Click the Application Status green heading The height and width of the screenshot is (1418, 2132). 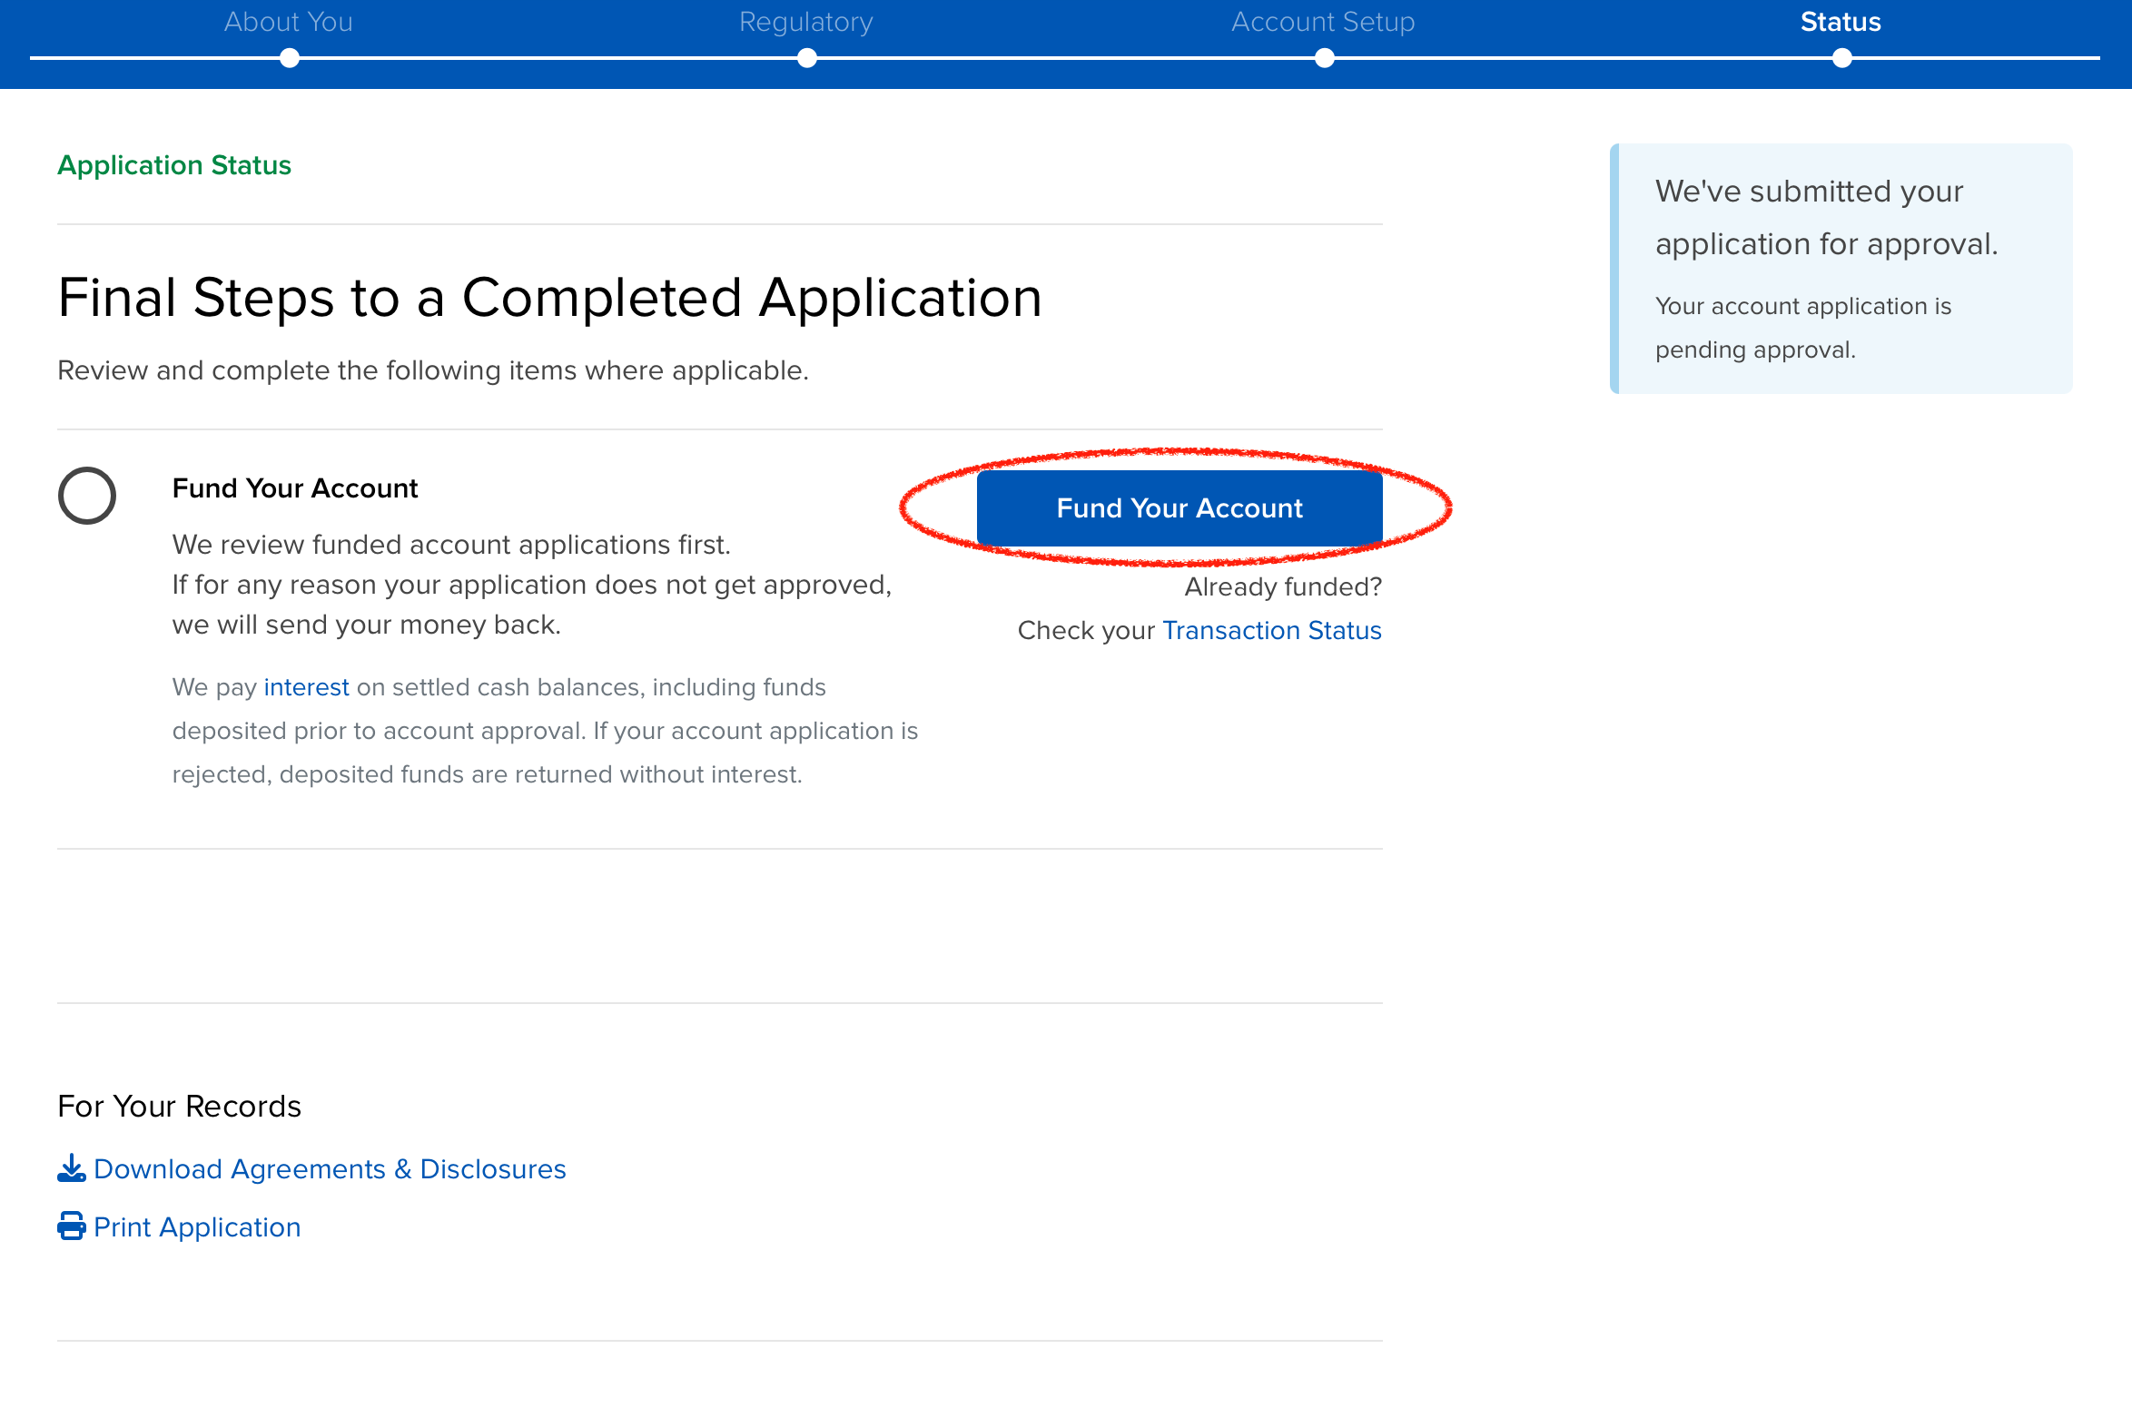(174, 165)
